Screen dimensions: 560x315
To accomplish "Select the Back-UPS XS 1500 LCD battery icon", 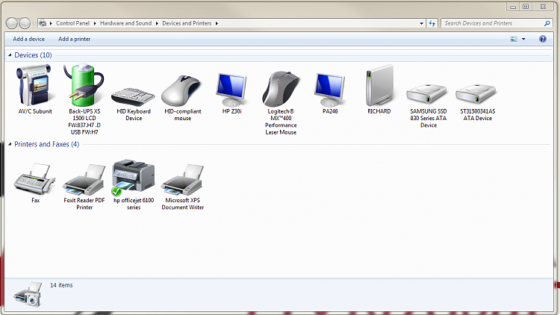I will 84,85.
